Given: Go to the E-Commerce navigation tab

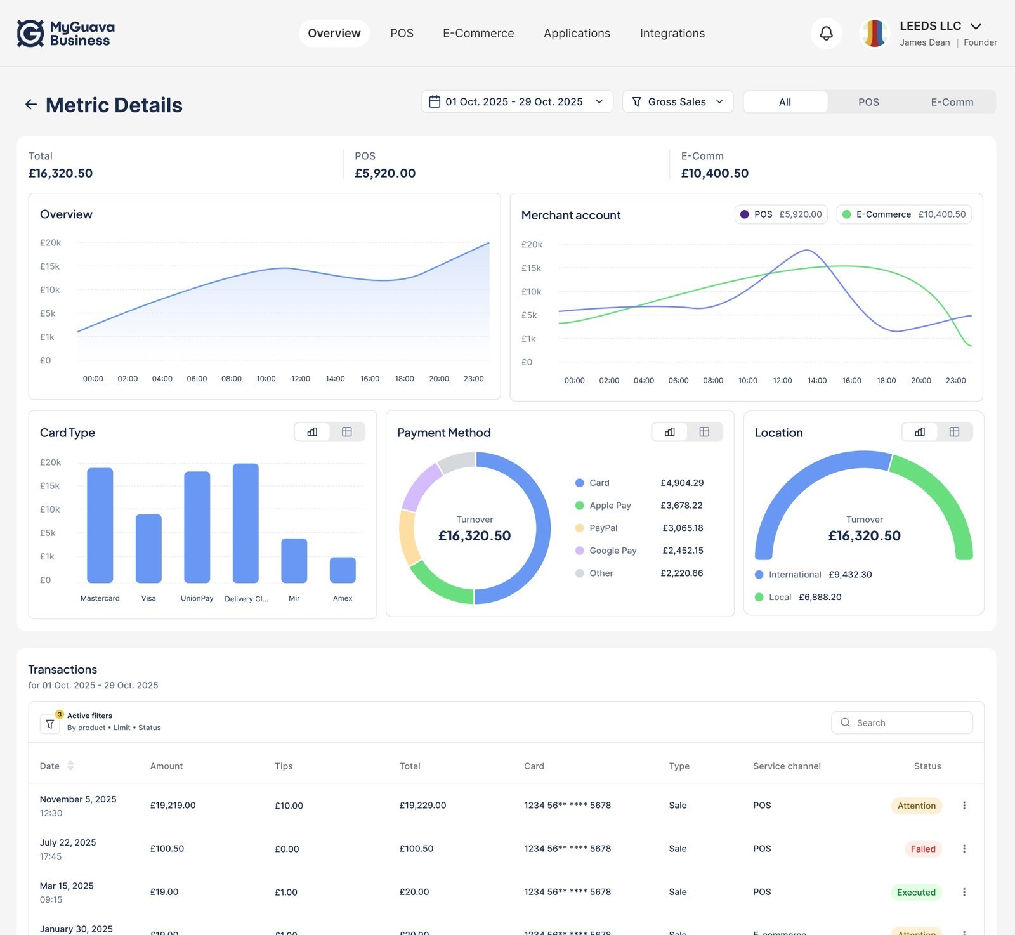Looking at the screenshot, I should [x=478, y=33].
